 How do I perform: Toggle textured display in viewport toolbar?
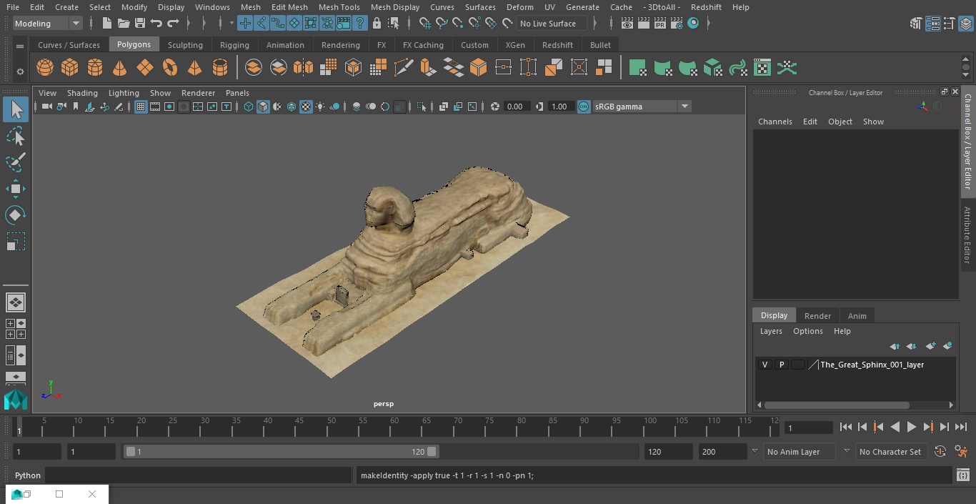coord(306,107)
